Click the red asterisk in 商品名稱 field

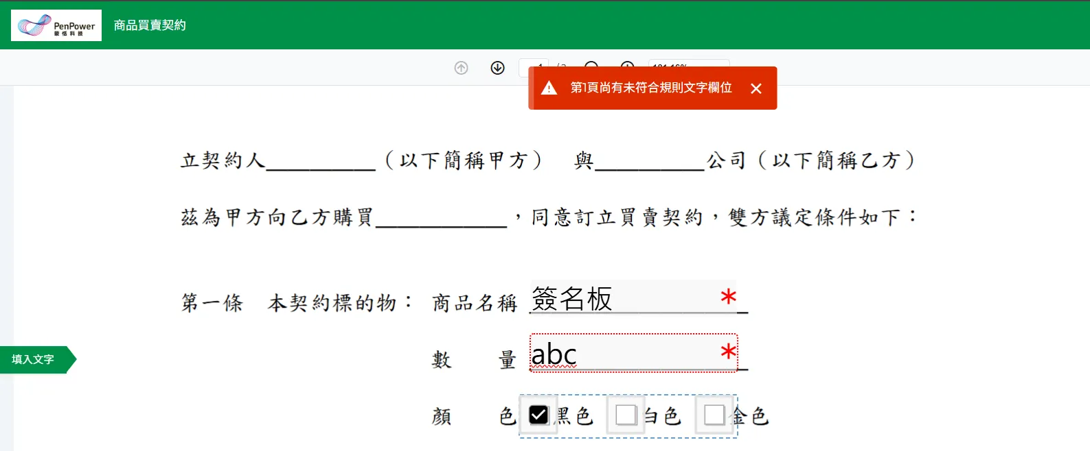pyautogui.click(x=728, y=297)
